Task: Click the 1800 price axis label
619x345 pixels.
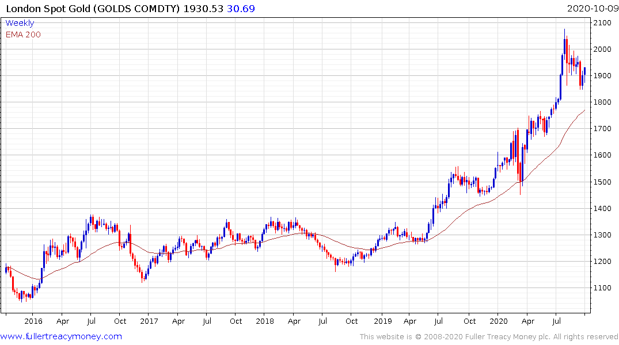Action: pos(602,102)
